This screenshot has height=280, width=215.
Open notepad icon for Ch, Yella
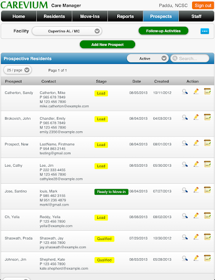tap(207, 215)
